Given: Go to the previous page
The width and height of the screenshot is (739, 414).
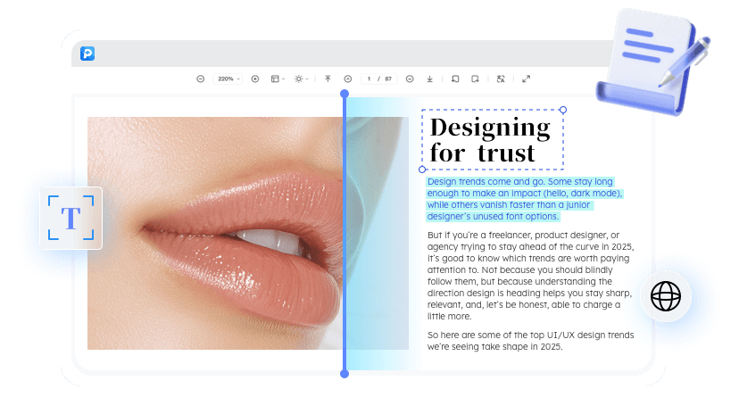Looking at the screenshot, I should click(x=348, y=79).
